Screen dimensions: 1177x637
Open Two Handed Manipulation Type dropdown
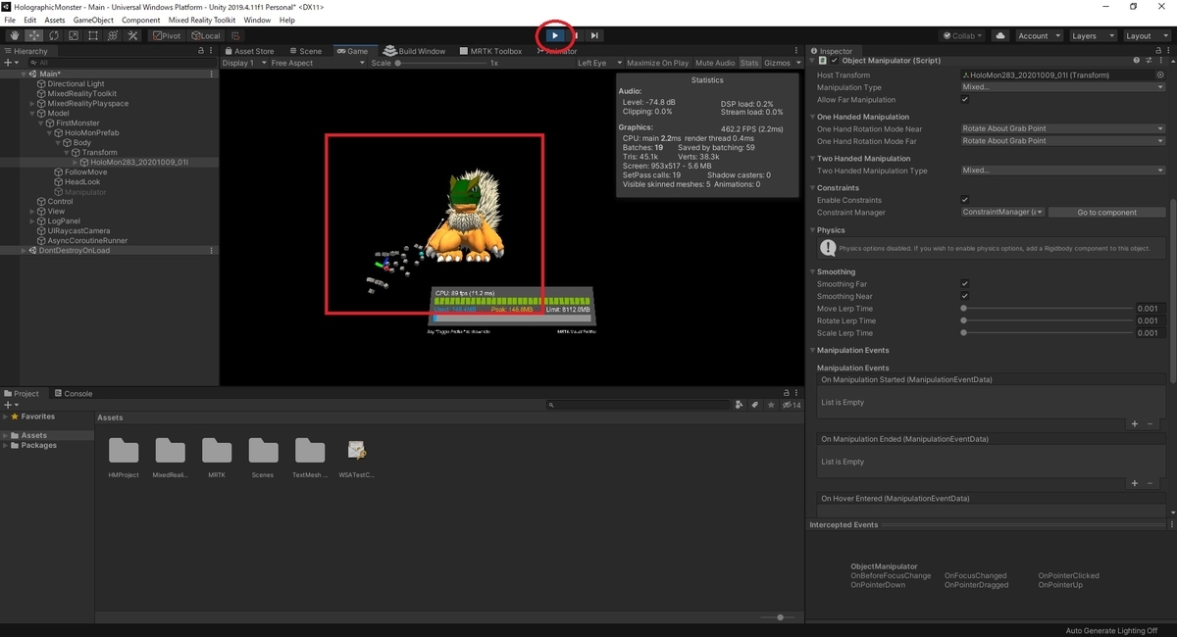point(1063,171)
